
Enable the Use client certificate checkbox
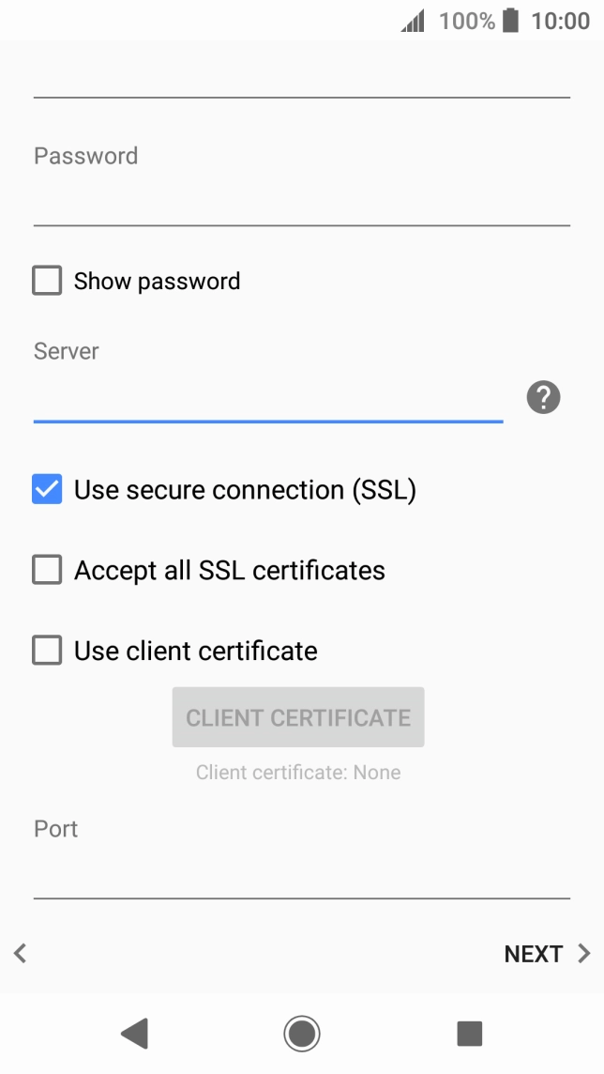(46, 650)
